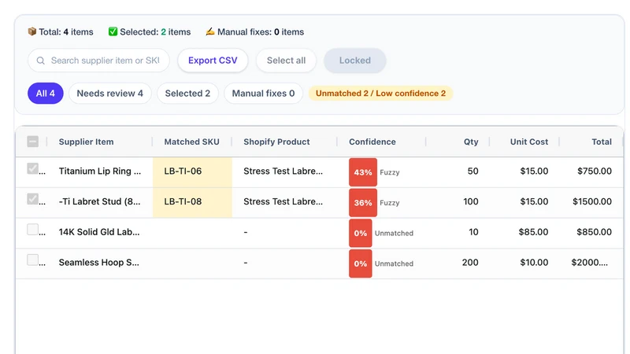
Task: Click the $750.00 total cell
Action: (595, 171)
